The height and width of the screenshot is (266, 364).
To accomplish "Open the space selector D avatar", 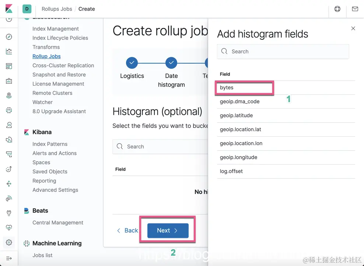I will [x=27, y=9].
